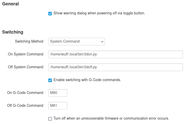Click 'Enable switching with G-Code commands' label text
Image resolution: width=185 pixels, height=125 pixels.
(87, 80)
